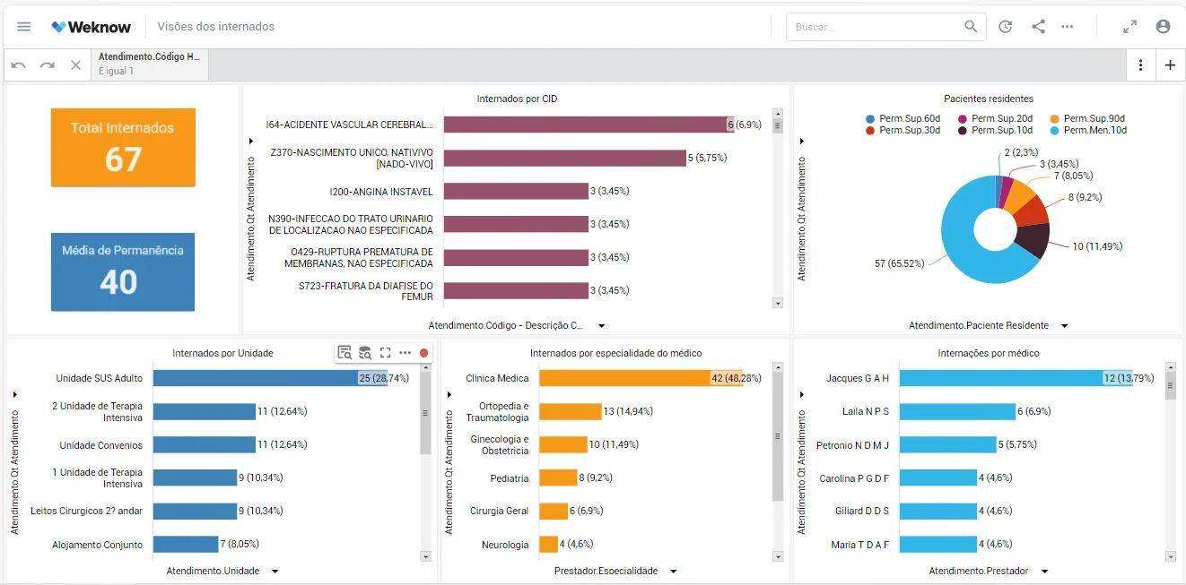
Task: Redo the filter action
Action: click(48, 65)
